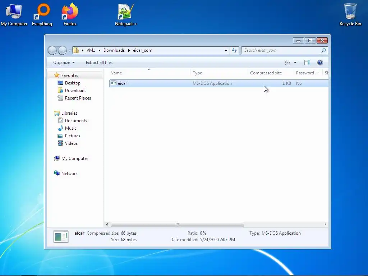Select the eicar file row
Image resolution: width=368 pixels, height=276 pixels.
[219, 83]
